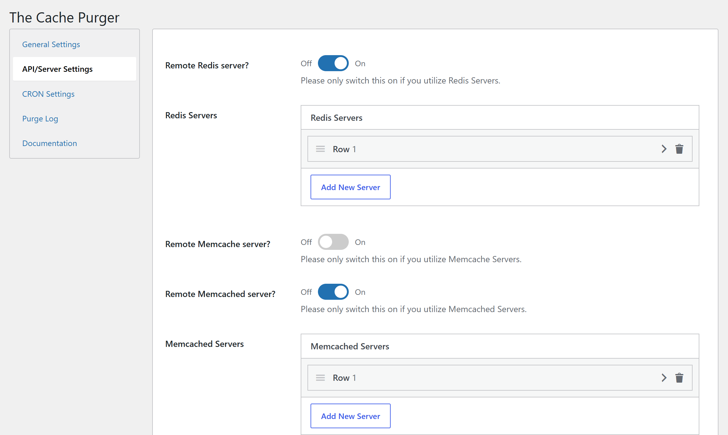Enable the Remote Memcache server toggle
This screenshot has height=435, width=728.
pyautogui.click(x=333, y=242)
